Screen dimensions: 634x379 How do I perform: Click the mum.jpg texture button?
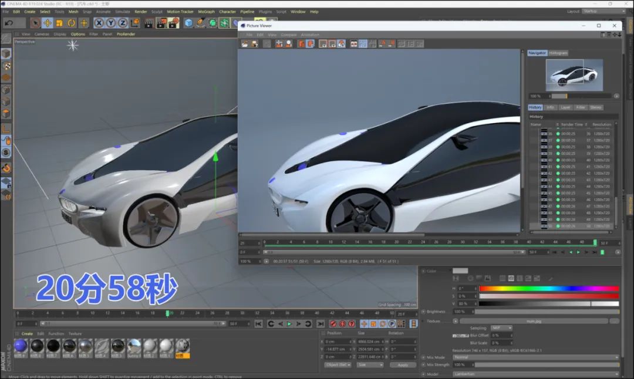click(534, 321)
